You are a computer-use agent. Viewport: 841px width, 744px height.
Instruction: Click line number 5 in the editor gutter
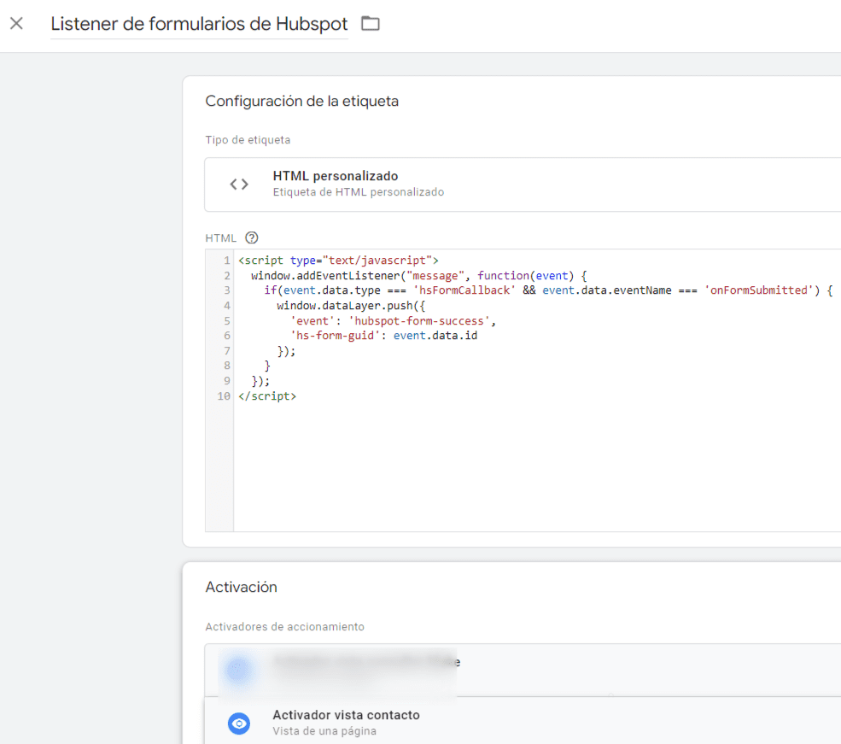(226, 321)
